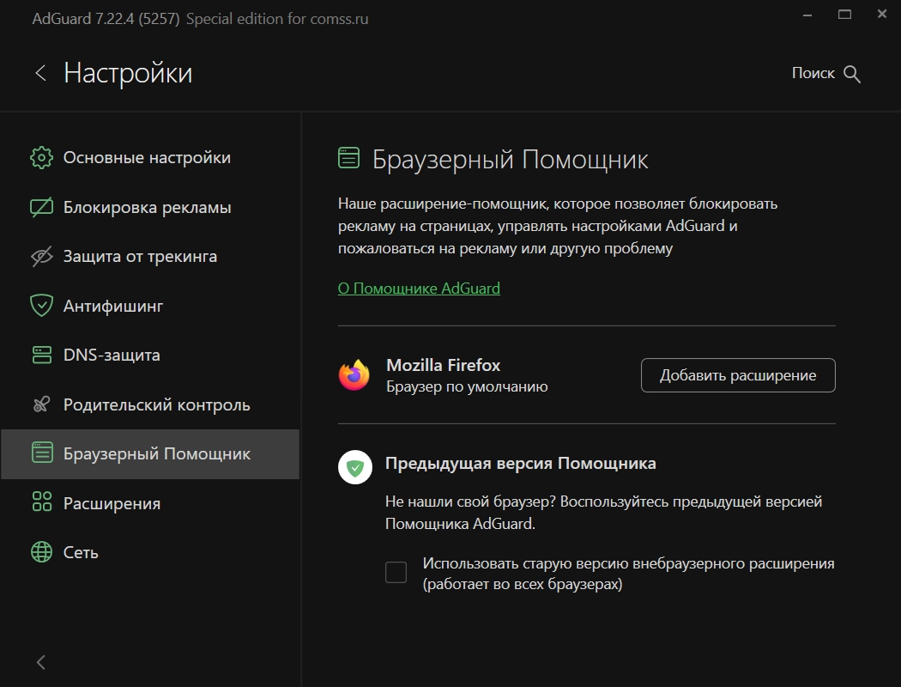Click the shield icon for Антифишинг

click(x=41, y=306)
